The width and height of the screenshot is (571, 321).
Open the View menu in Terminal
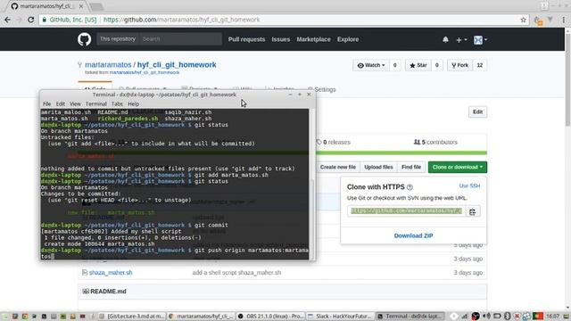75,103
